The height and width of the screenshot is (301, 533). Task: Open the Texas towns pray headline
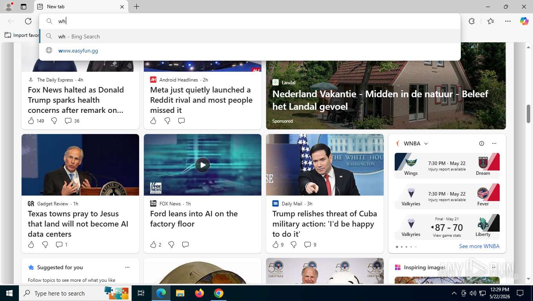tap(78, 224)
